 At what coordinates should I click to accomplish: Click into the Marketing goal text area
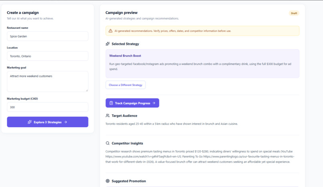[48, 82]
